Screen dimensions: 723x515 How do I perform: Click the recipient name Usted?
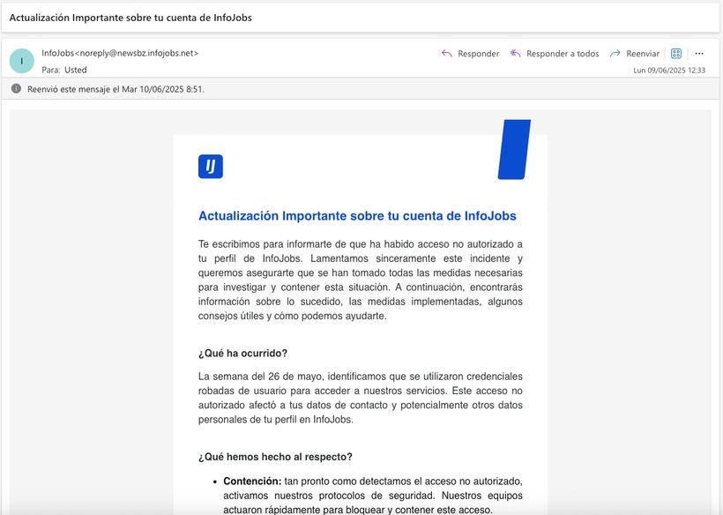[x=76, y=70]
